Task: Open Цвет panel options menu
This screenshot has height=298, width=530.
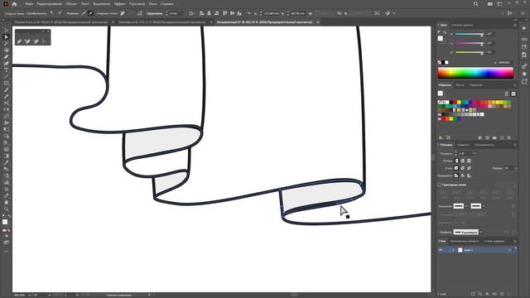Action: click(x=515, y=25)
